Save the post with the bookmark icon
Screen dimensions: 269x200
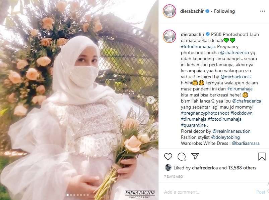point(262,157)
